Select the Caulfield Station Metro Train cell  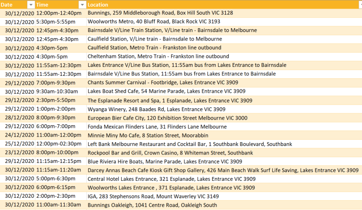tap(224, 48)
